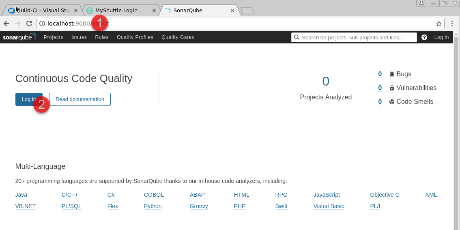
Task: Click the Multi-Language heading text
Action: 40,166
